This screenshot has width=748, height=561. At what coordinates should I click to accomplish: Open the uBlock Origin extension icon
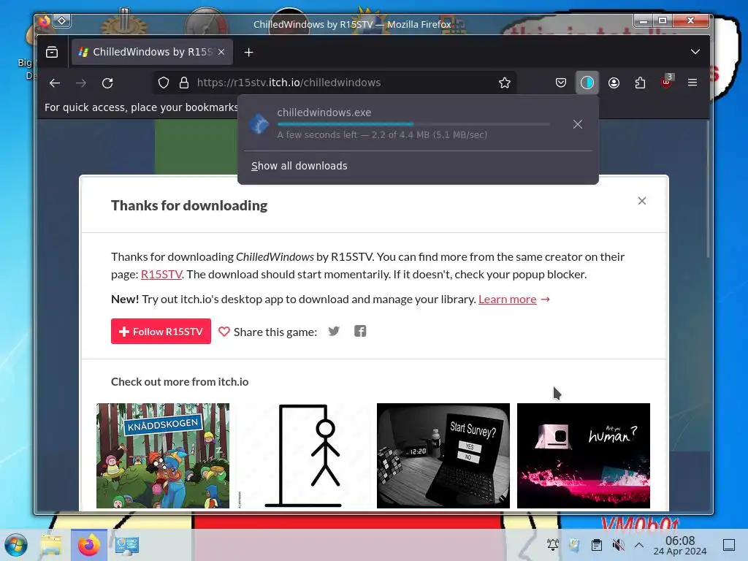(x=667, y=82)
